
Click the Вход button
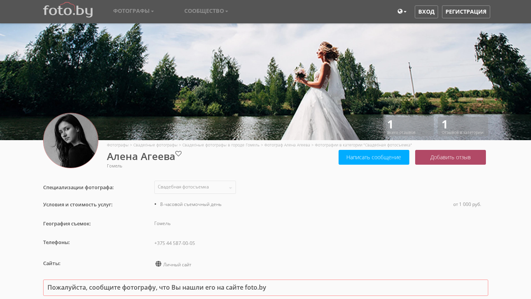426,12
